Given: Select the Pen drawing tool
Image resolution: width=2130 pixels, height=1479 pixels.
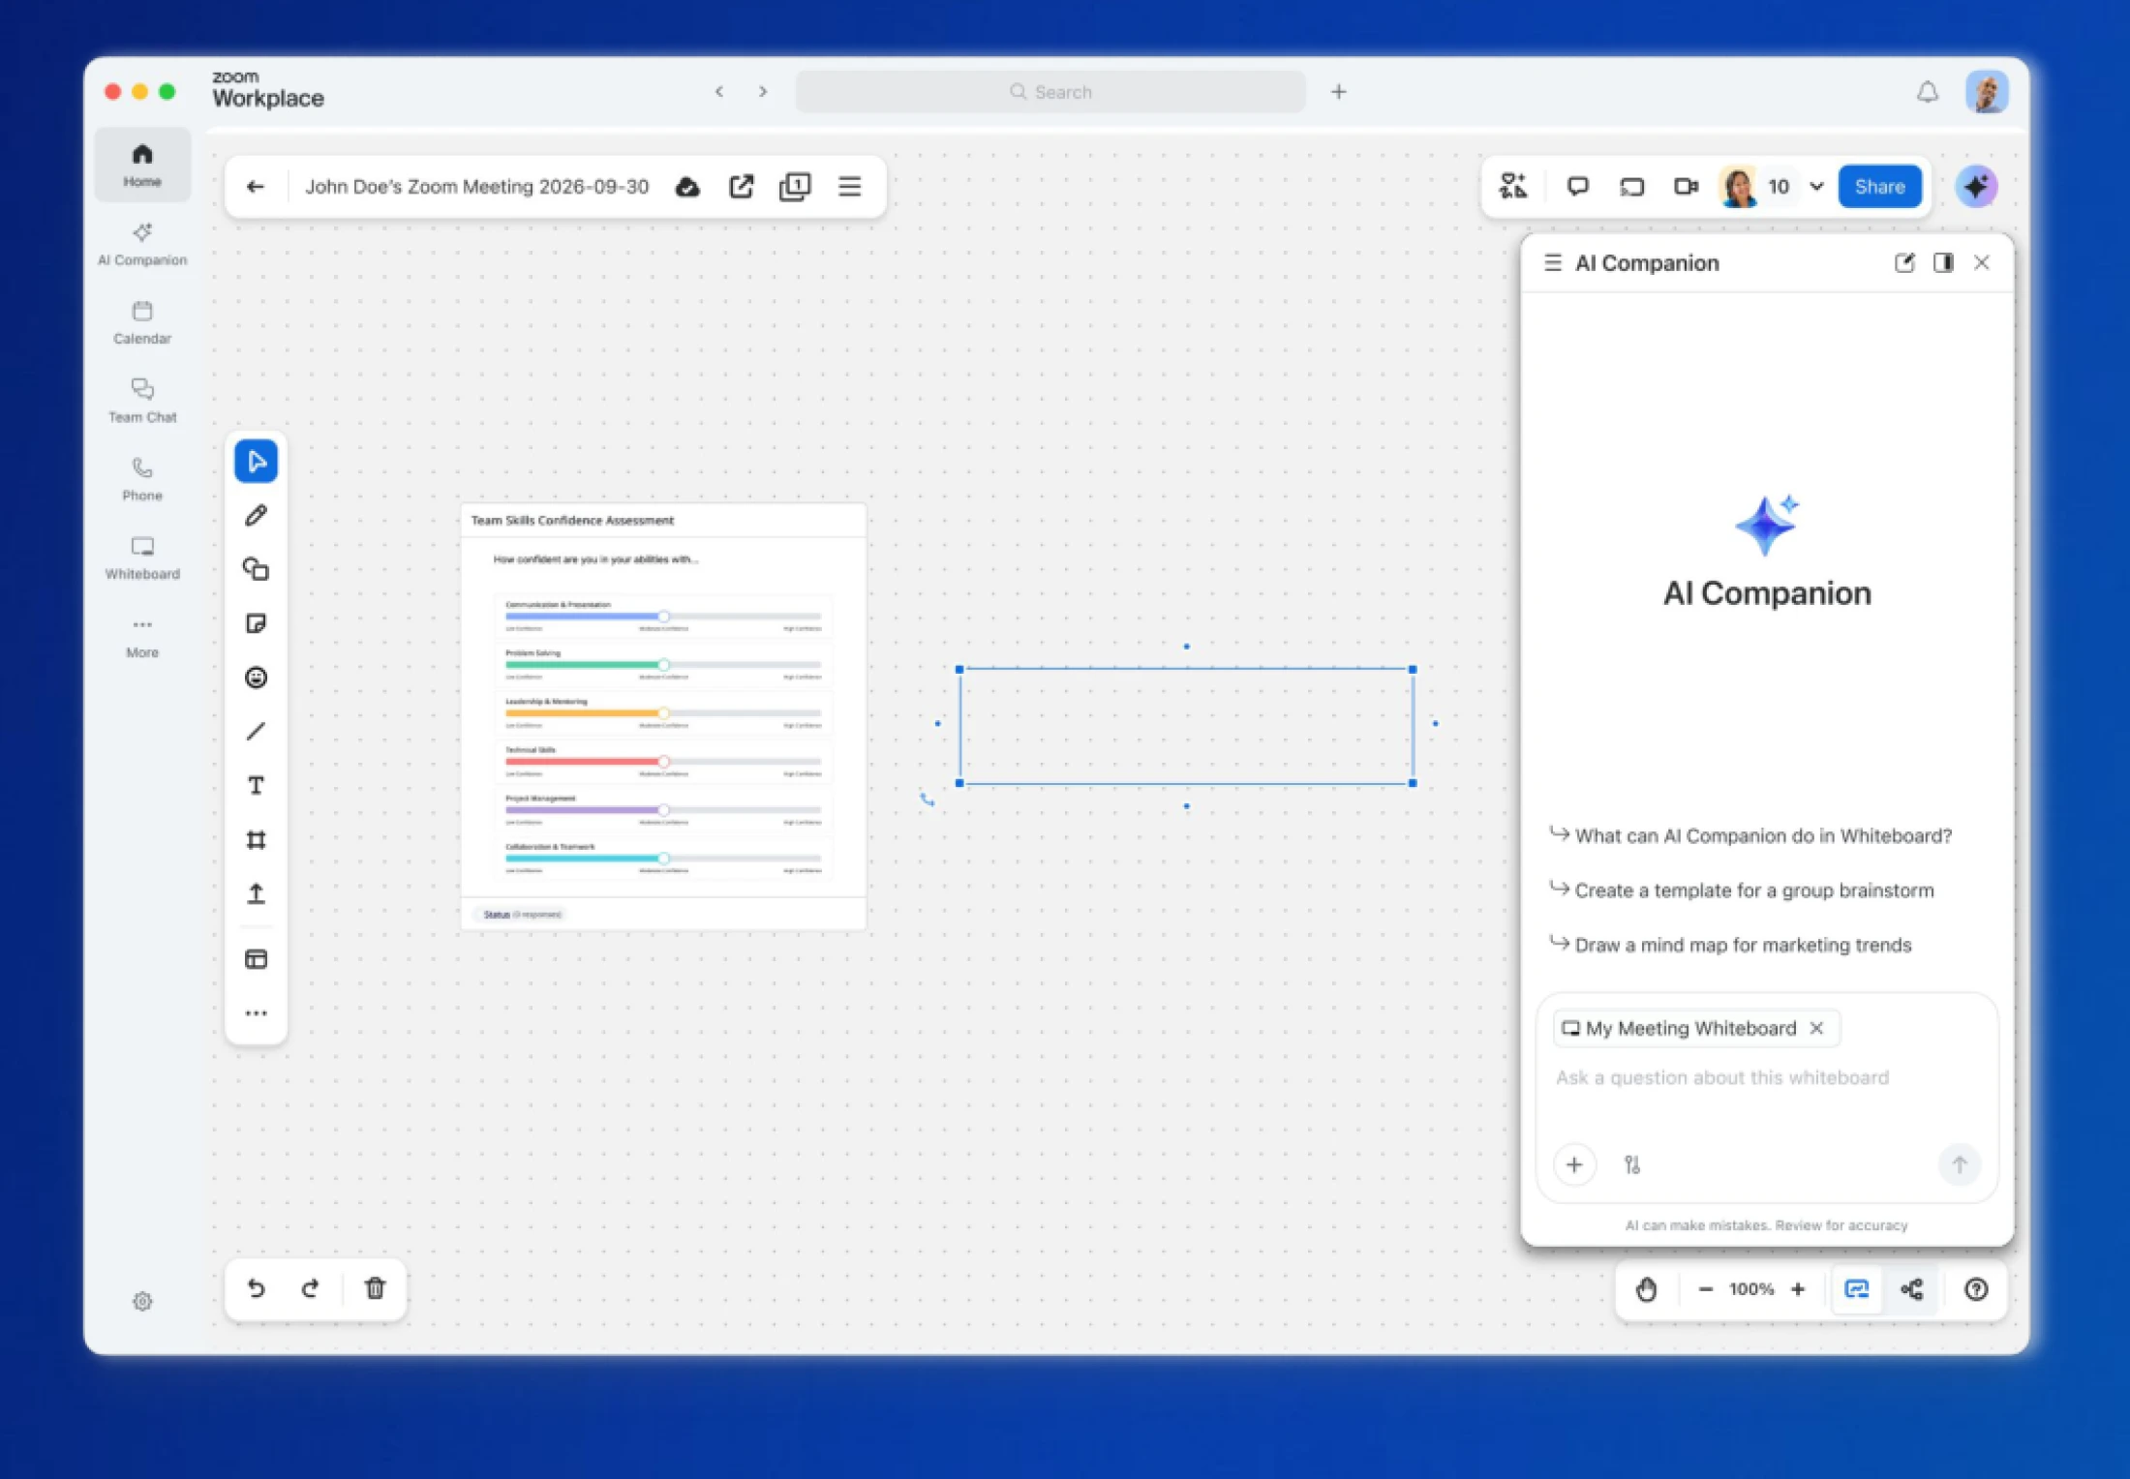Looking at the screenshot, I should (256, 515).
